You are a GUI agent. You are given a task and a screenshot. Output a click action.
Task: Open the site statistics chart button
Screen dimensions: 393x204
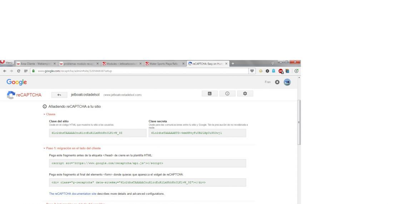(210, 93)
